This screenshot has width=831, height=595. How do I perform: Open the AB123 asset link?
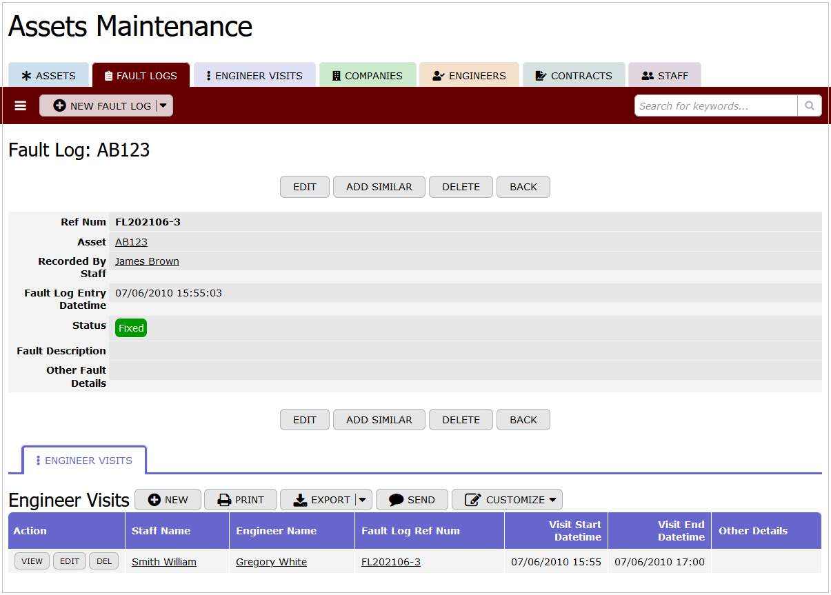tap(131, 242)
